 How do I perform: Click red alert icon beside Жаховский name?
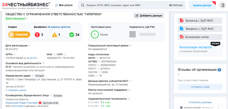tap(40, 103)
